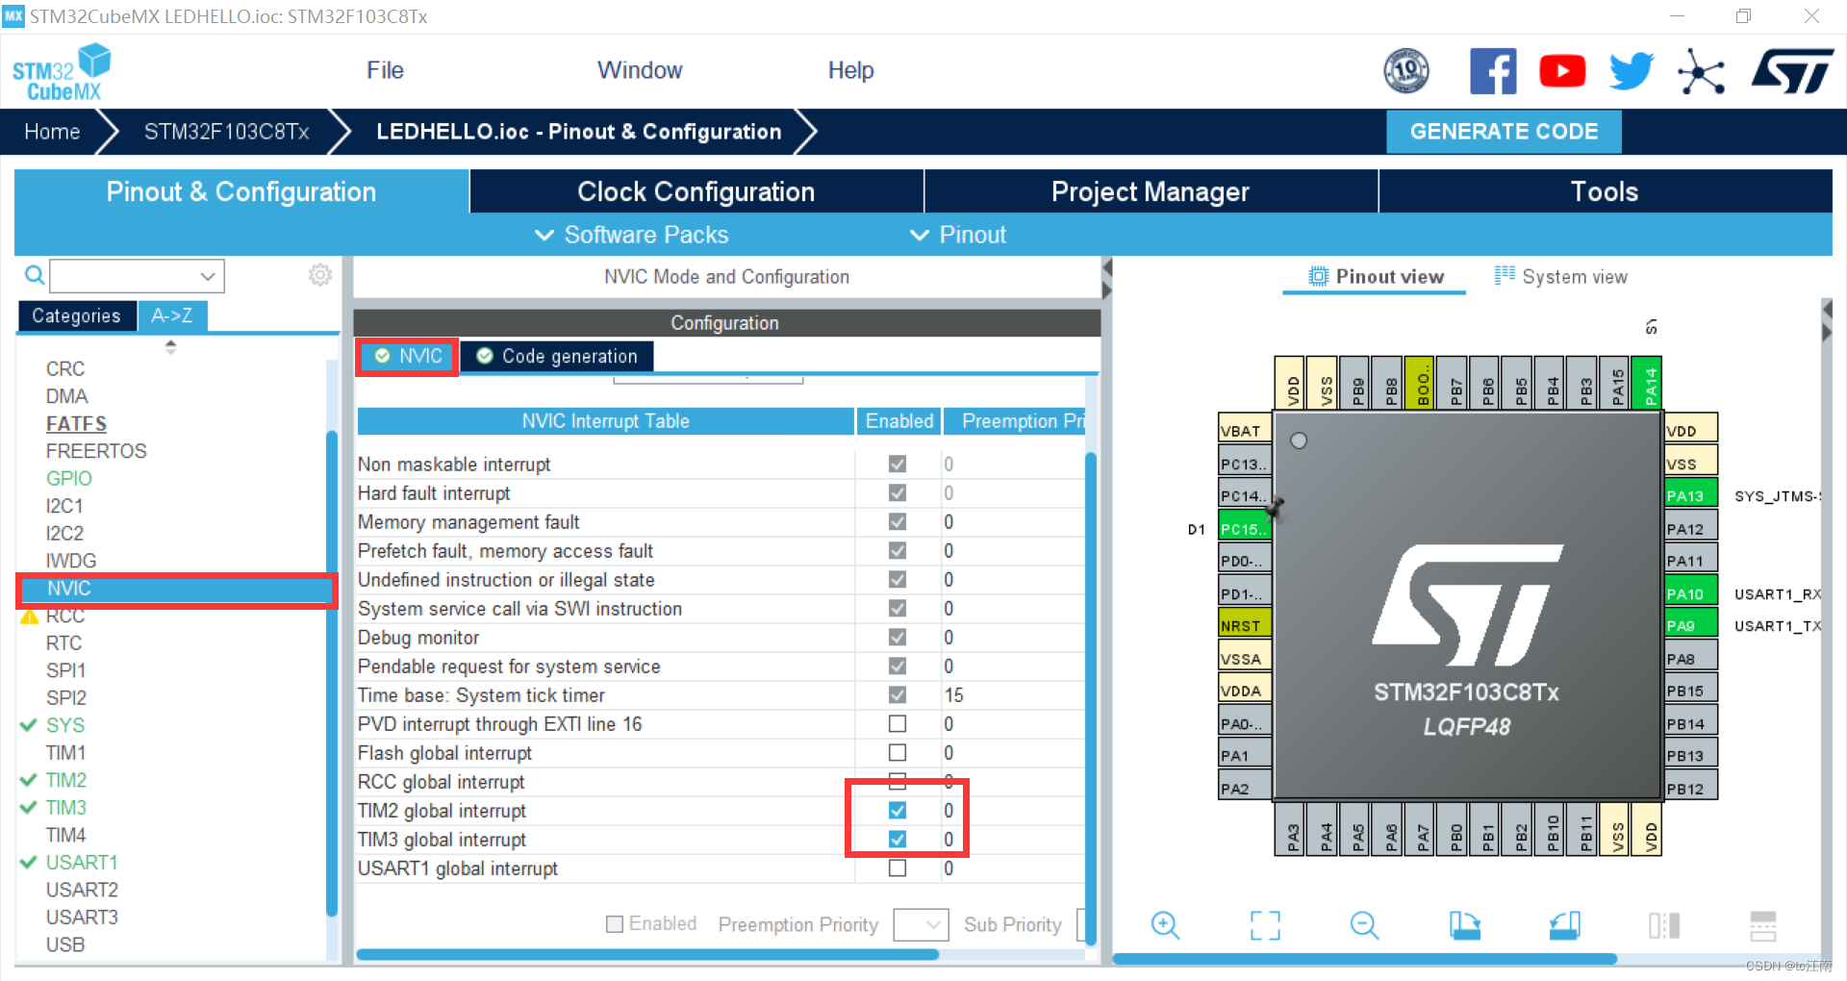This screenshot has width=1847, height=981.
Task: Rotate the chip counter-clockwise icon
Action: click(x=1564, y=925)
